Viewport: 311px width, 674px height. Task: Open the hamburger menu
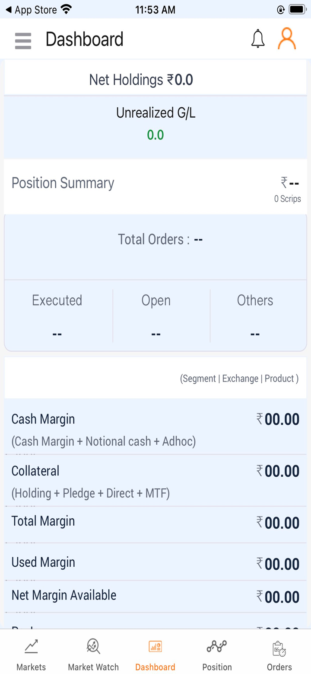point(23,41)
